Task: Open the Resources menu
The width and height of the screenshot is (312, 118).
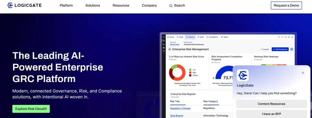Action: click(121, 5)
